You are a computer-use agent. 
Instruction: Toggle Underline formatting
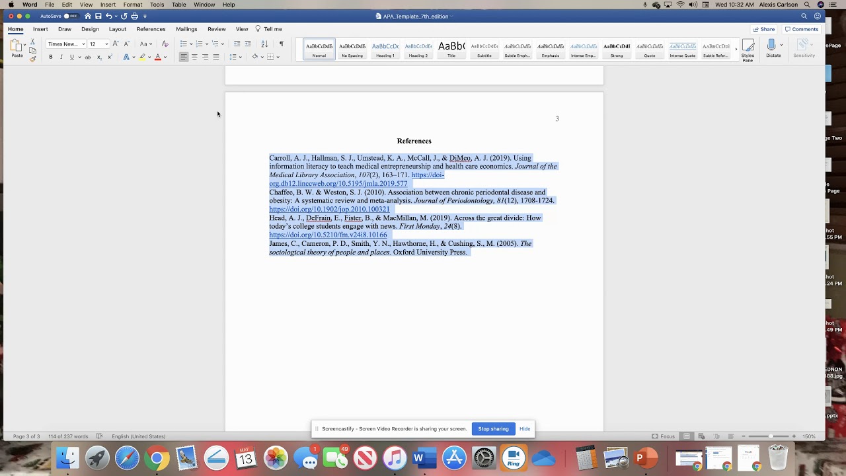[72, 57]
